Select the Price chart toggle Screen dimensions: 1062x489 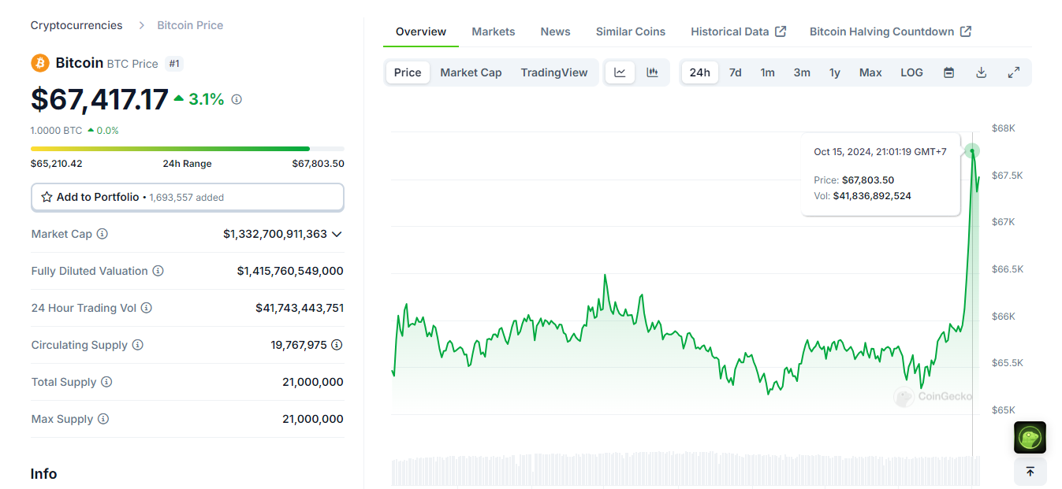(408, 72)
